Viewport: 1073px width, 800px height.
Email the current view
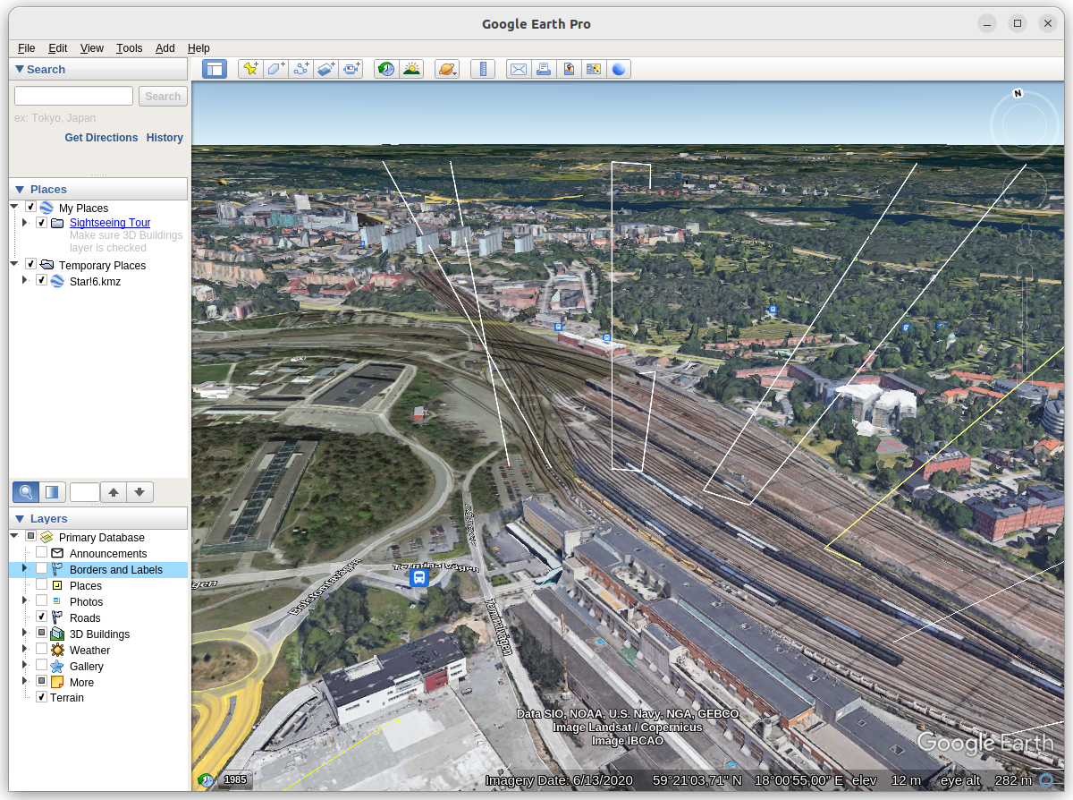click(519, 69)
